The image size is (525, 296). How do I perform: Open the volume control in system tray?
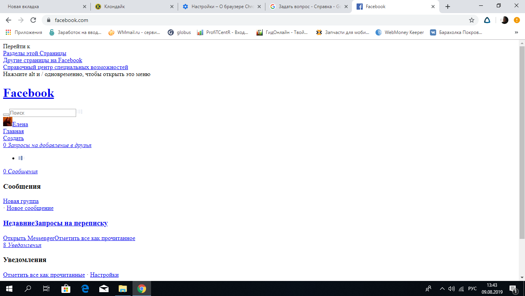coord(452,289)
